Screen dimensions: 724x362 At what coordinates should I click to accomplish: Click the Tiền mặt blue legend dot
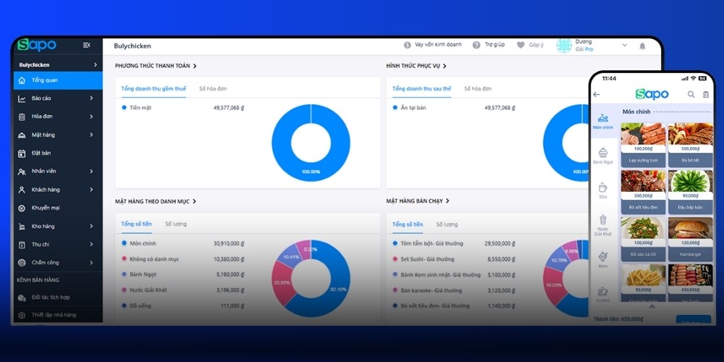click(x=124, y=107)
